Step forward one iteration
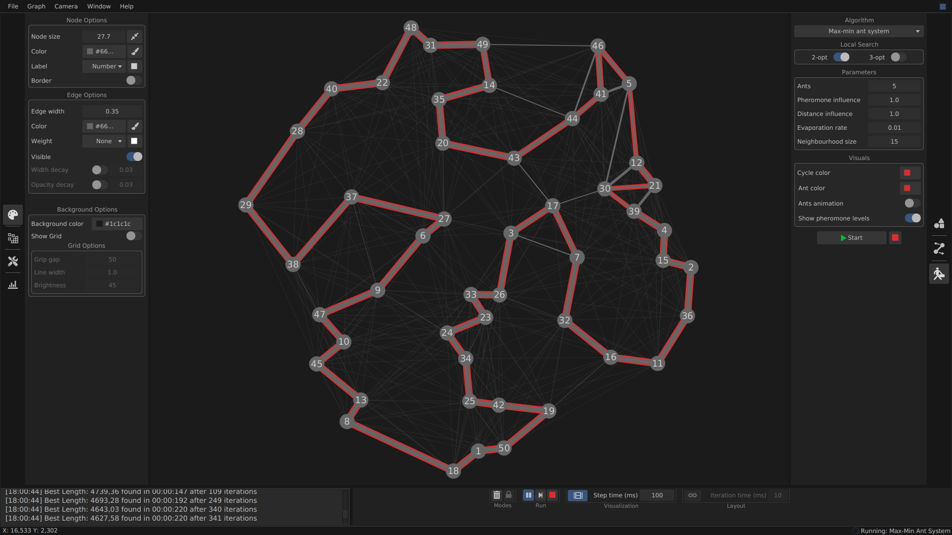 540,495
